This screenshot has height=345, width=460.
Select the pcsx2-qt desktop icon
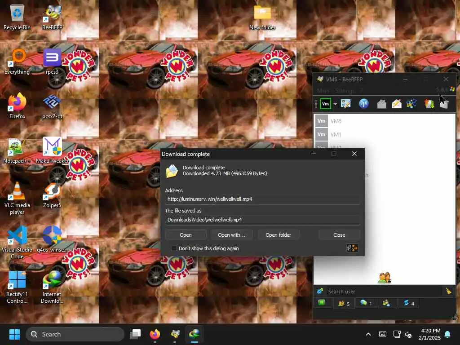(x=52, y=106)
